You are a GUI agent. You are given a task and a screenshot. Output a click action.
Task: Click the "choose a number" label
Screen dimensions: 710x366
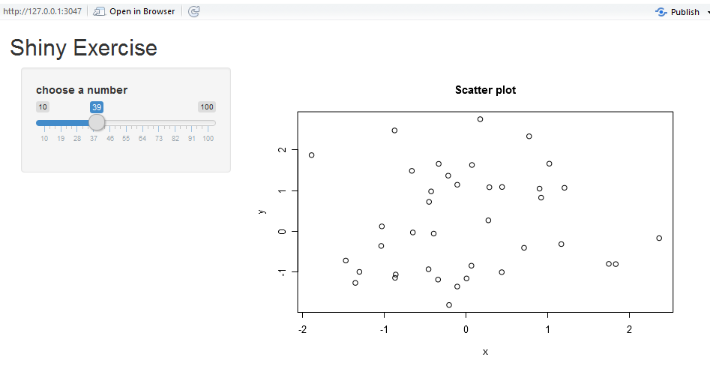pyautogui.click(x=82, y=90)
